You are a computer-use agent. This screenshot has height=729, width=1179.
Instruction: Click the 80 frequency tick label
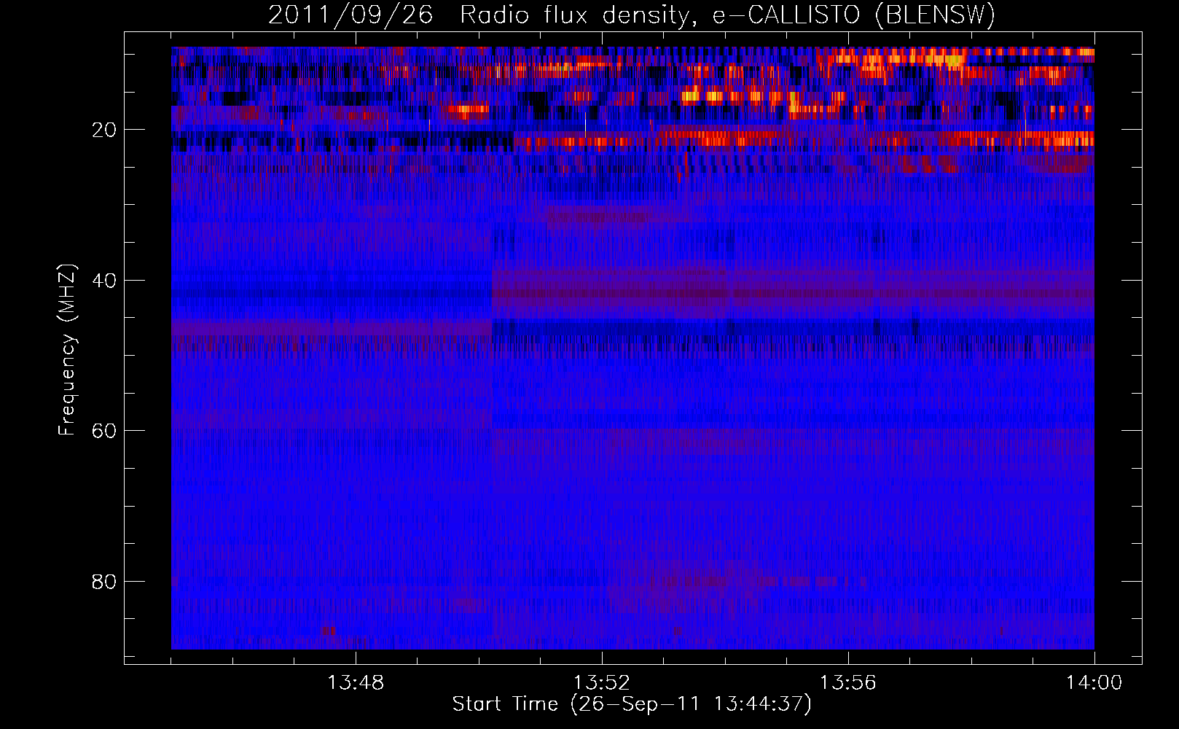[x=104, y=582]
